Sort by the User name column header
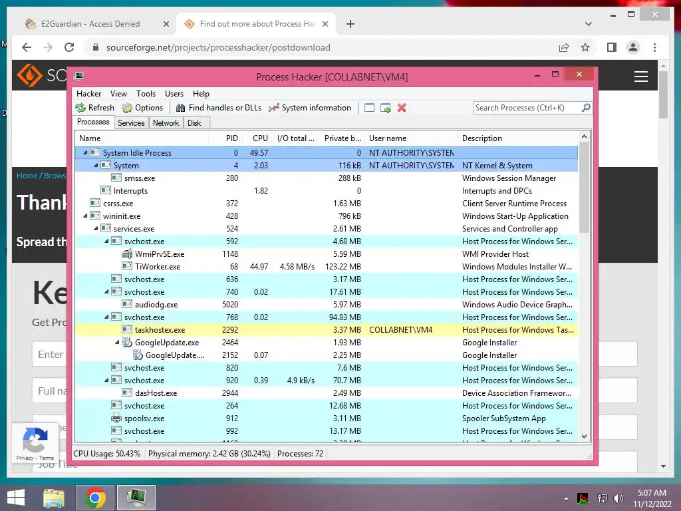Viewport: 681px width, 511px height. (411, 138)
